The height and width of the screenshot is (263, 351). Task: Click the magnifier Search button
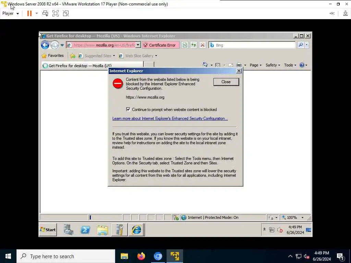pyautogui.click(x=301, y=45)
